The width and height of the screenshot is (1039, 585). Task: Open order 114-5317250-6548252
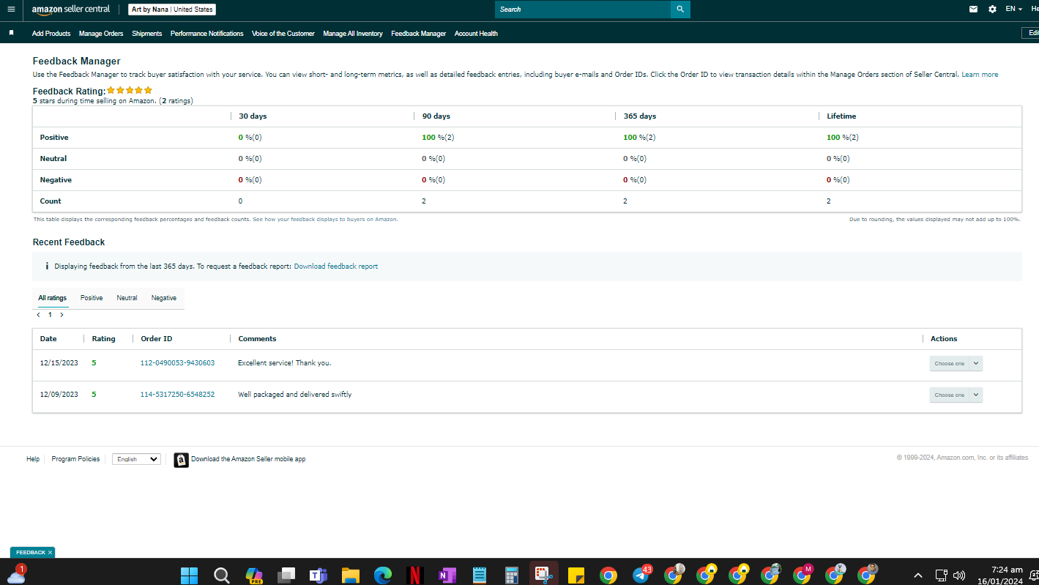(177, 395)
